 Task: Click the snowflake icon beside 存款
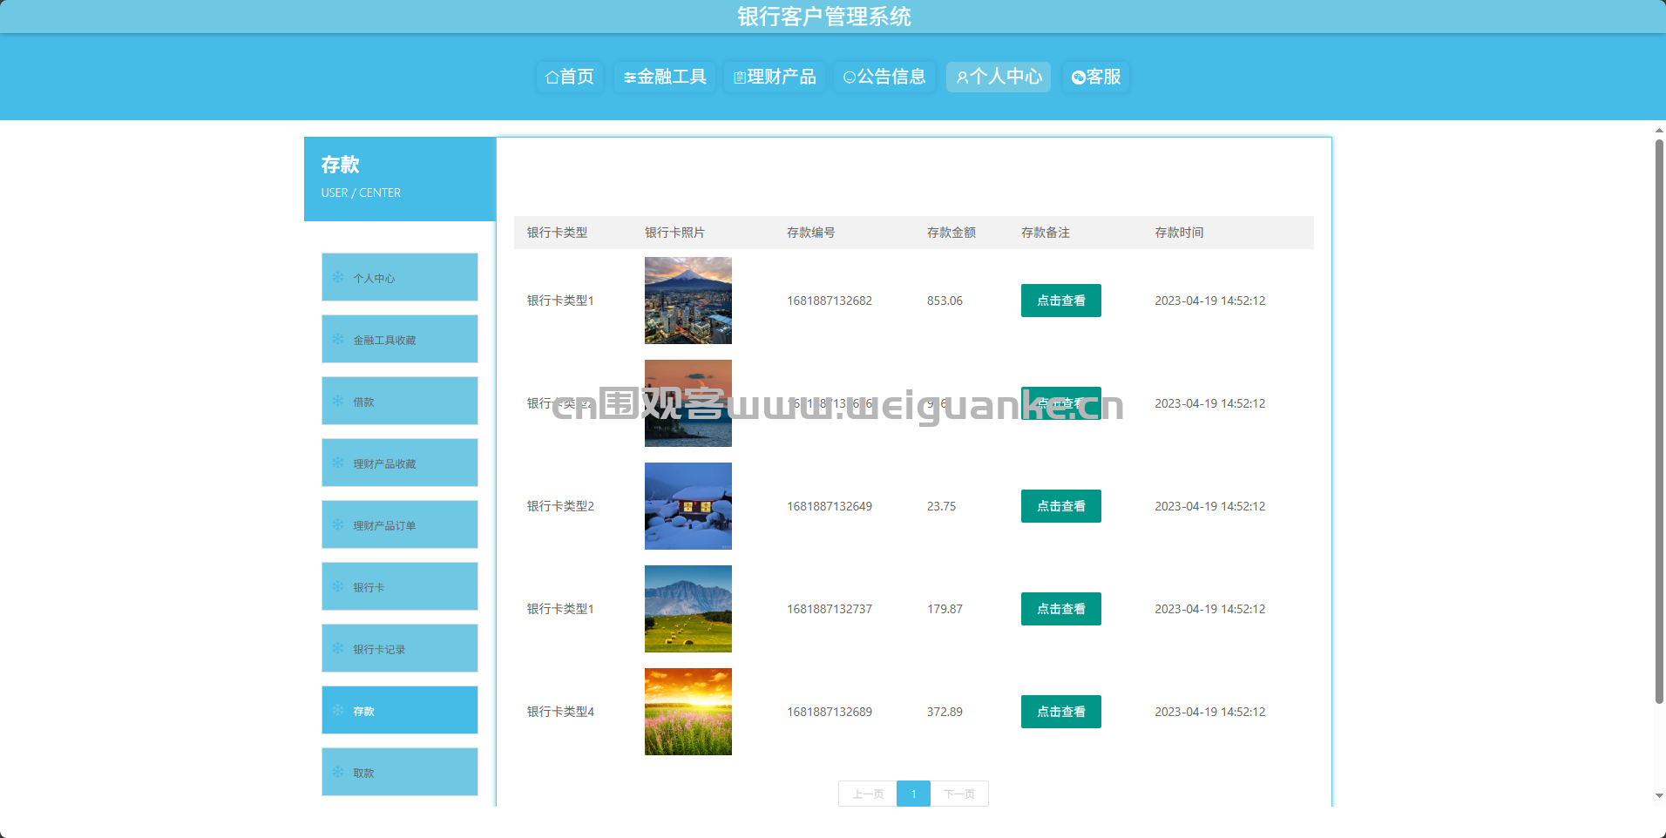tap(338, 710)
